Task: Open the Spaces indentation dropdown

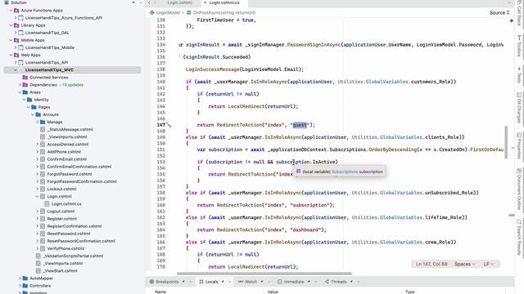Action: pyautogui.click(x=464, y=264)
